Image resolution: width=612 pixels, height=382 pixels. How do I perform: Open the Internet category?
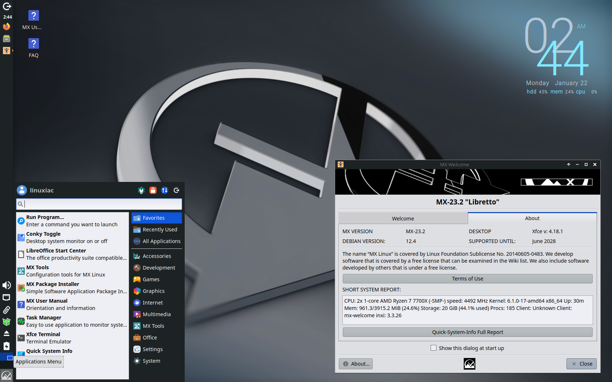point(157,303)
